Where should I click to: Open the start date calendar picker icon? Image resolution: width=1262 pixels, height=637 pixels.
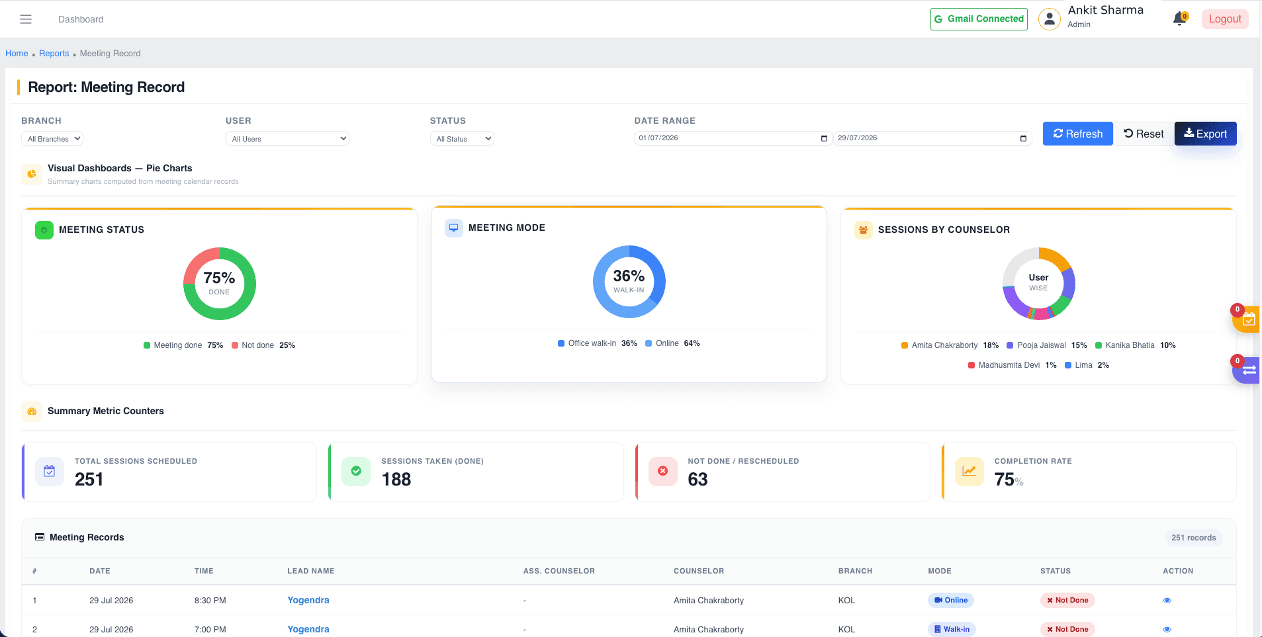(x=824, y=138)
